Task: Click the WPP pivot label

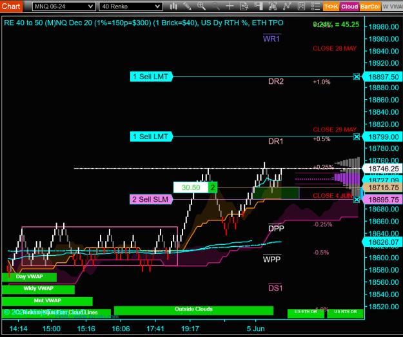Action: (x=271, y=260)
